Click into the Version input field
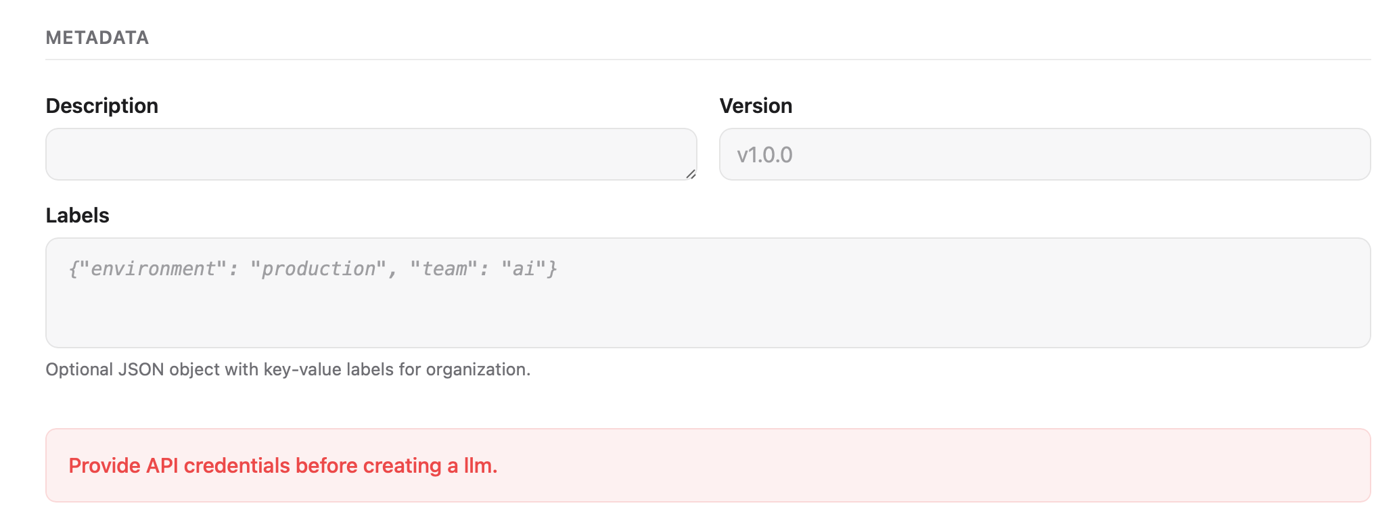The width and height of the screenshot is (1399, 514). click(1045, 154)
